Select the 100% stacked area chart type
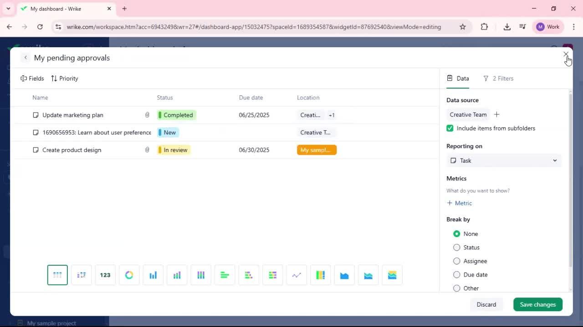Viewport: 583px width, 327px height. point(392,275)
